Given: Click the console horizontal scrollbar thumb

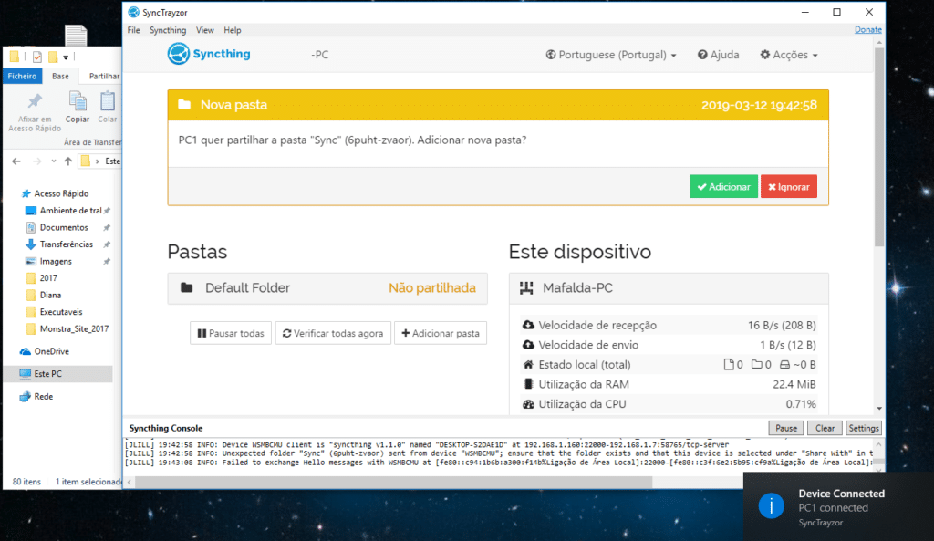Looking at the screenshot, I should point(394,482).
